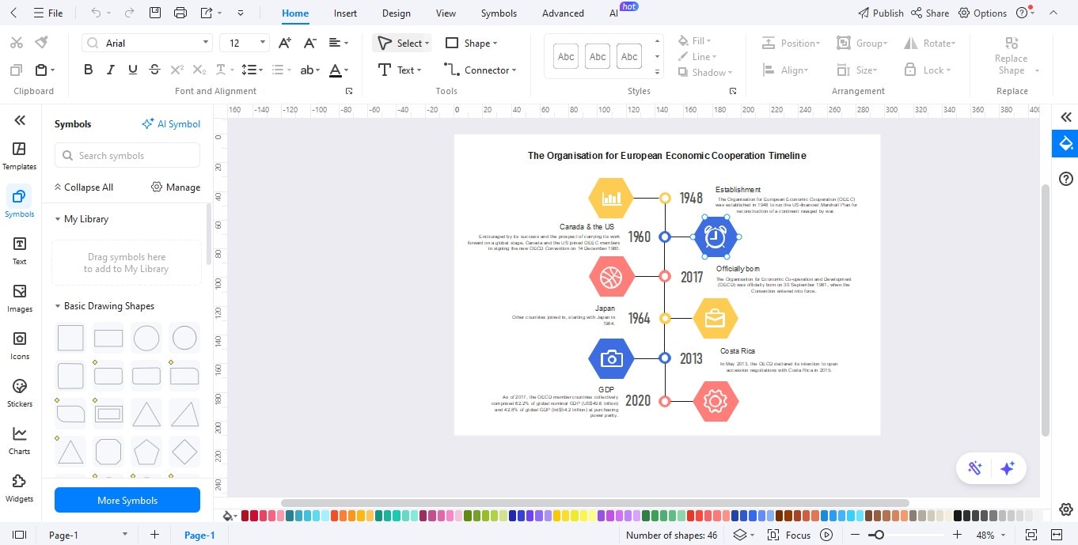Open the Charts sidebar panel
The width and height of the screenshot is (1078, 545).
[20, 441]
